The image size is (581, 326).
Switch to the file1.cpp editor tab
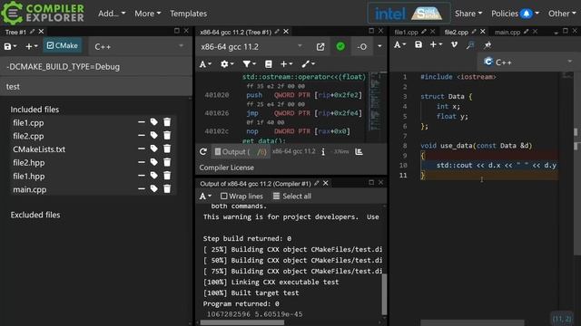406,33
